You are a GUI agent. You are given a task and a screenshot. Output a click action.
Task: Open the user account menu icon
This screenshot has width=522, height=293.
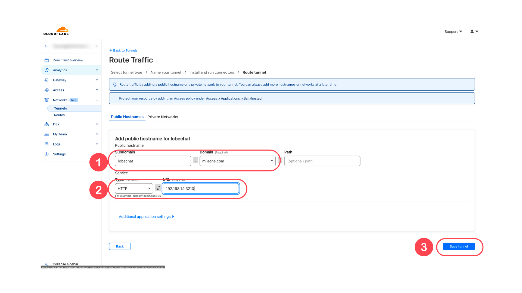[x=474, y=31]
